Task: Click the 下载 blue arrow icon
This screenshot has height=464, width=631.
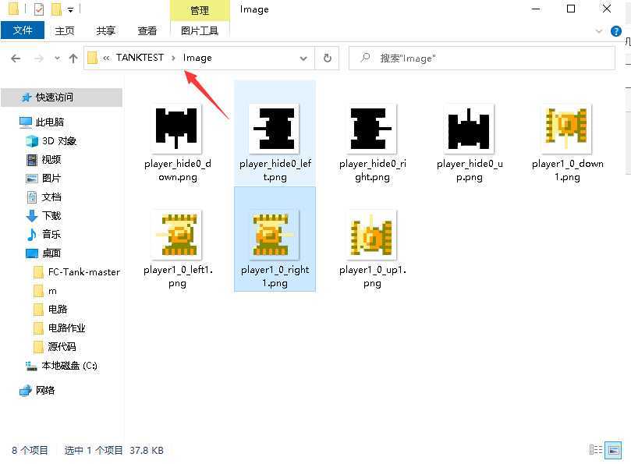Action: 32,216
